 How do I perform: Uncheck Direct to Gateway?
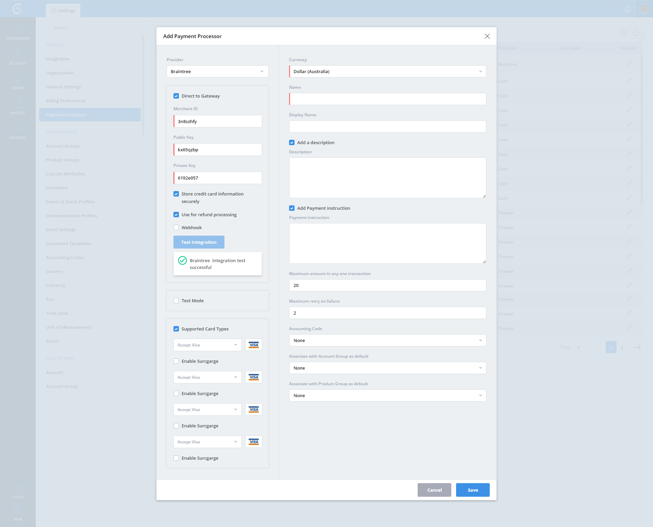point(176,96)
